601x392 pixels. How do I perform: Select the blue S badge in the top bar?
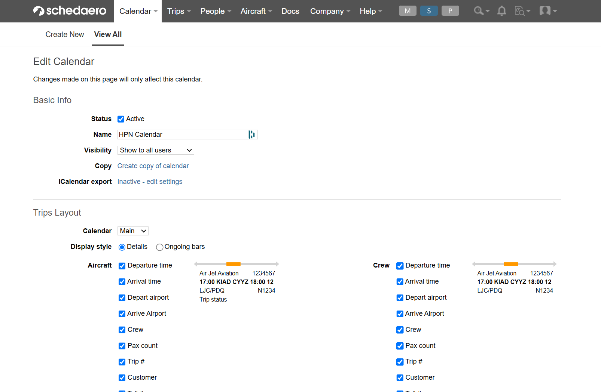point(429,10)
